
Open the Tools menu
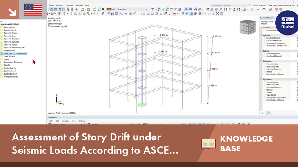click(x=51, y=5)
